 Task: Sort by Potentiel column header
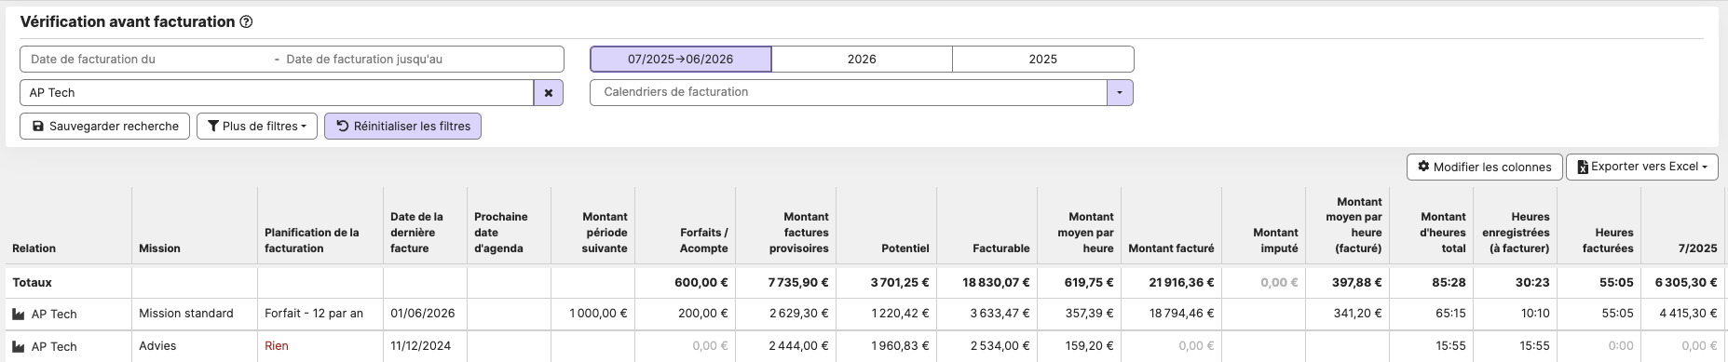pos(905,248)
